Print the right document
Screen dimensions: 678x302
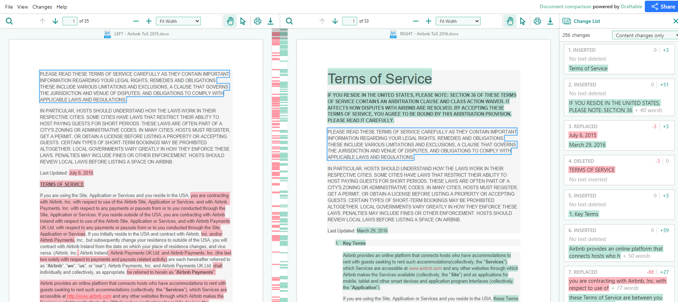[537, 21]
